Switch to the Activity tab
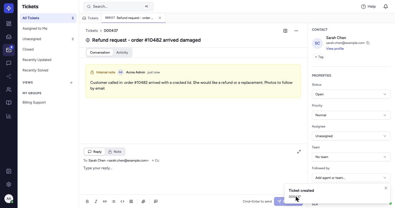The height and width of the screenshot is (208, 395). [122, 52]
